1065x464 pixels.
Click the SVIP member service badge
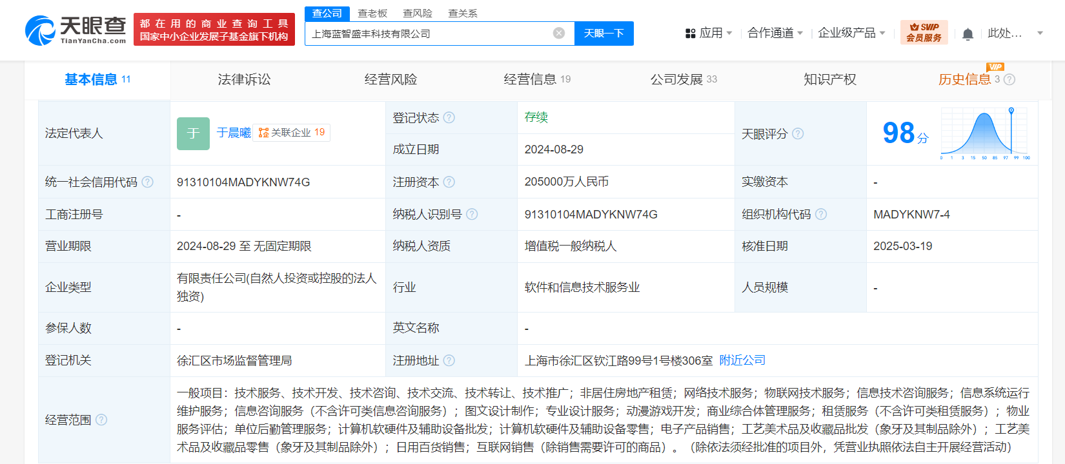[924, 32]
